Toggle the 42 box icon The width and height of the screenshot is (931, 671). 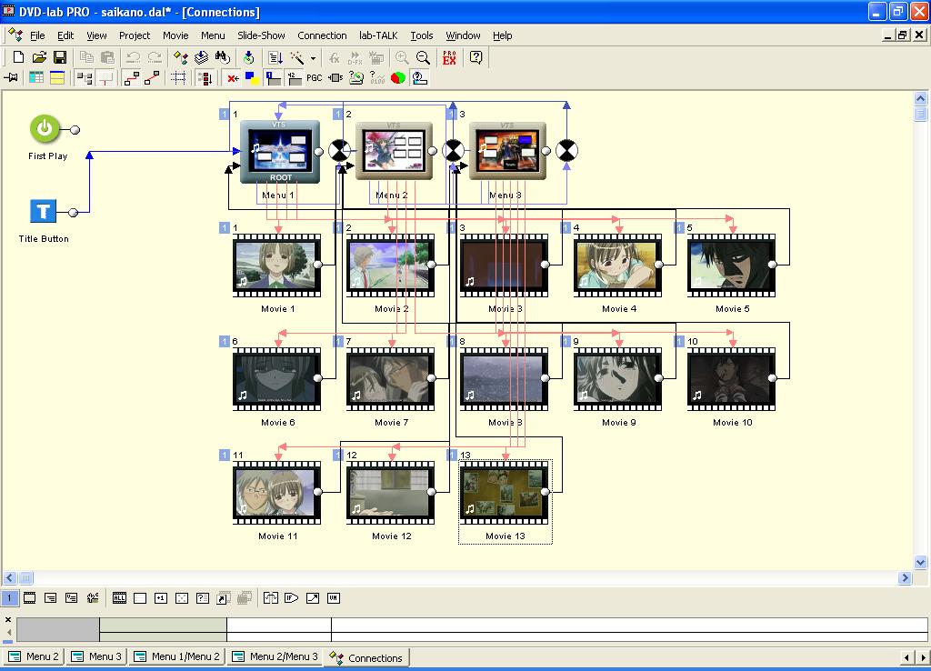294,78
